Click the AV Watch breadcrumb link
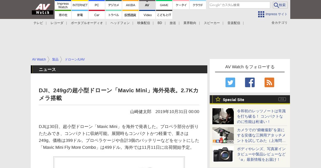This screenshot has width=321, height=168. pos(39,59)
